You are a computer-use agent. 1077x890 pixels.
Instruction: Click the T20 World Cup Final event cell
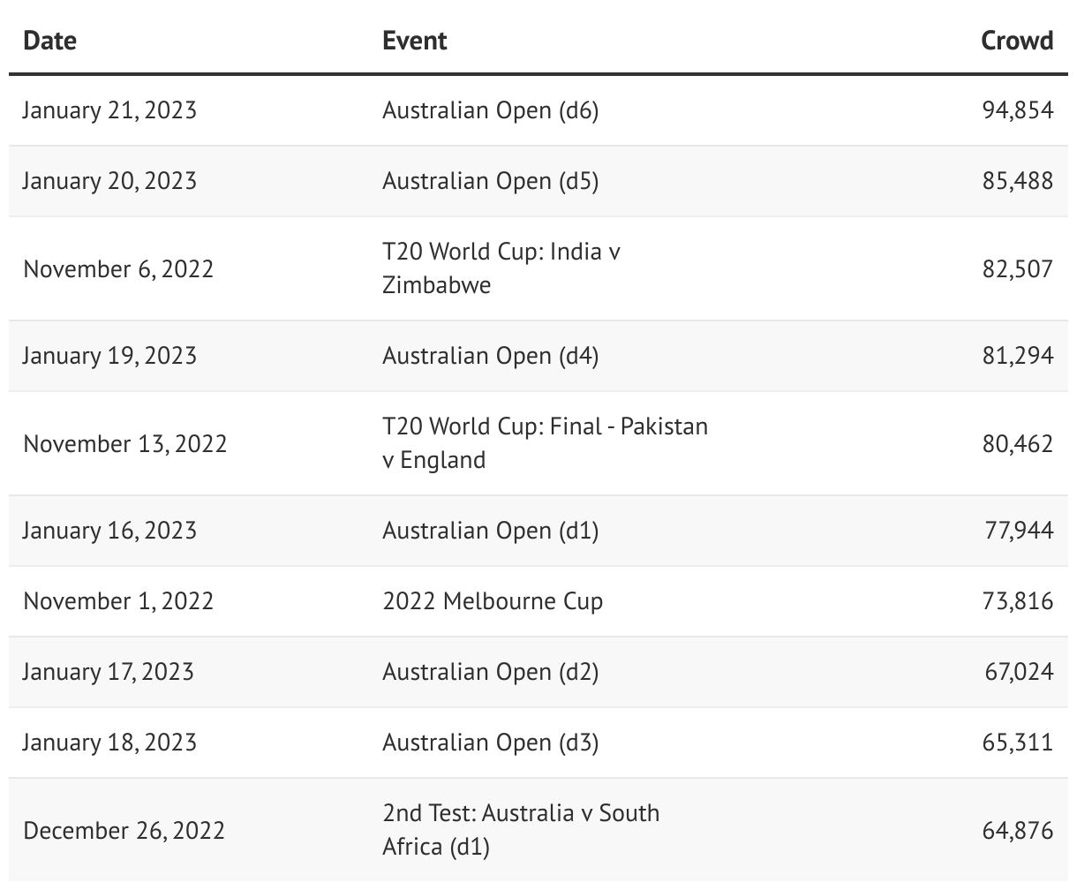(x=545, y=443)
